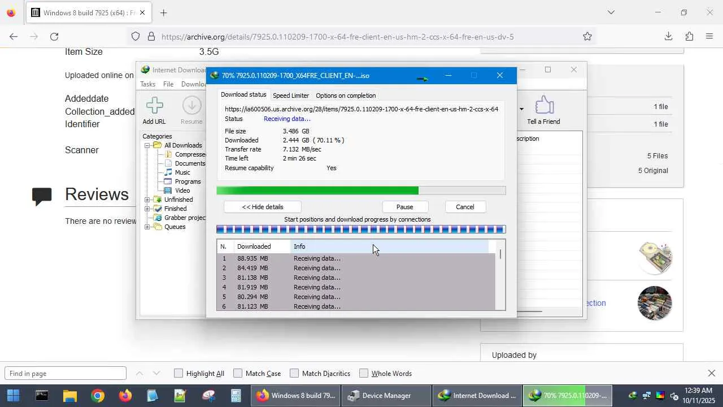Open Firefox downloads panel icon

click(668, 36)
